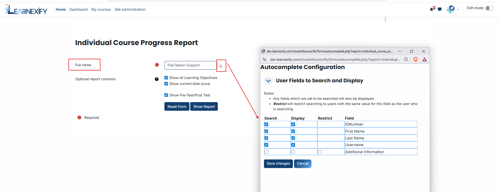
Task: Click the site settings icon in the popup address bar
Action: tap(264, 59)
